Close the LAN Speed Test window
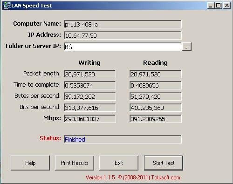The height and width of the screenshot is (184, 233). tap(227, 6)
